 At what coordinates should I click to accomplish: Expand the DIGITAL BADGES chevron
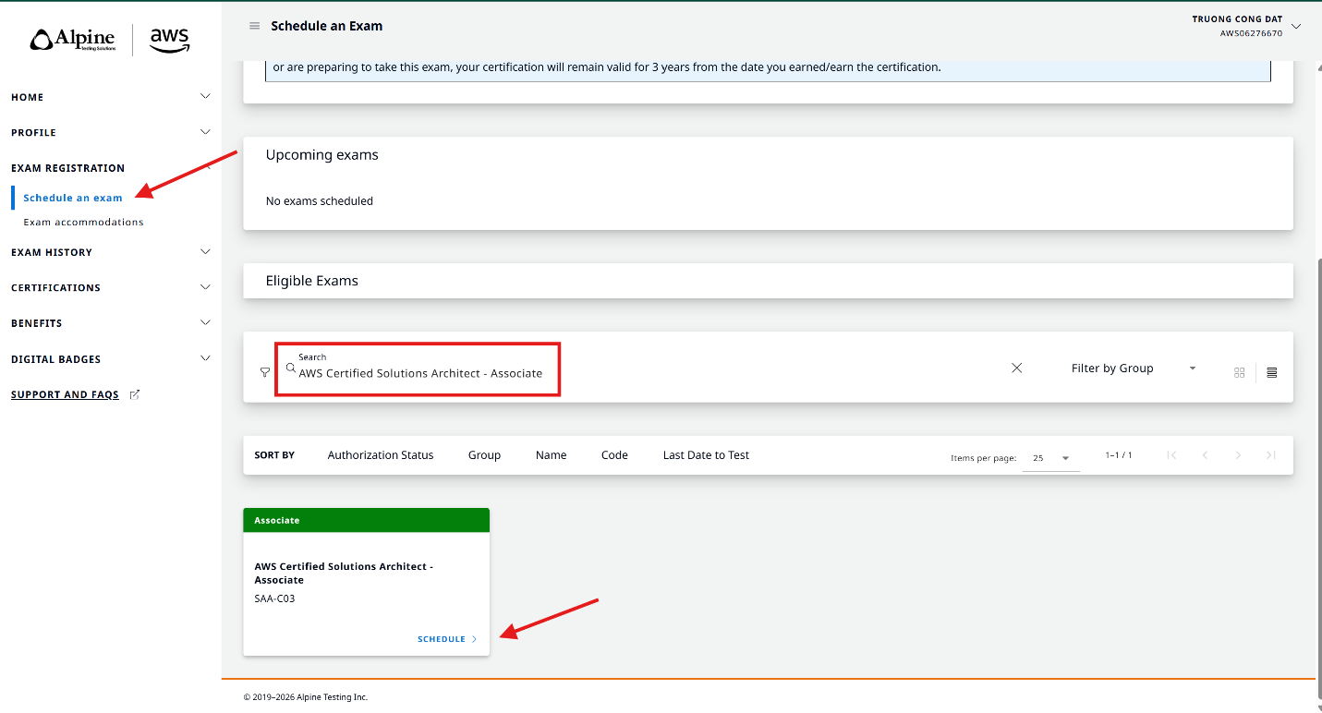(206, 358)
